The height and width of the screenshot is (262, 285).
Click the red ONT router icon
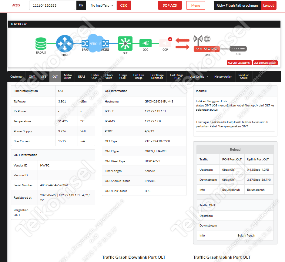tap(207, 49)
